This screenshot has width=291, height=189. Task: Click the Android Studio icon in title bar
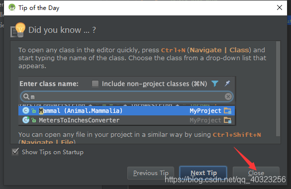[x=12, y=7]
